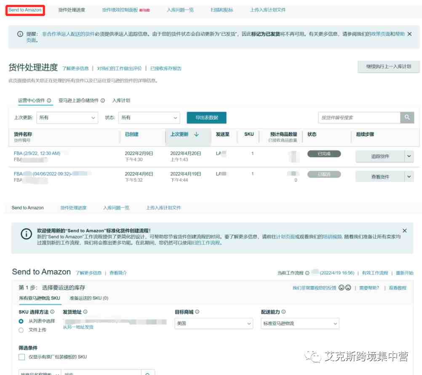Image resolution: width=422 pixels, height=375 pixels.
Task: Select the 入库计划 tab
Action: point(121,100)
